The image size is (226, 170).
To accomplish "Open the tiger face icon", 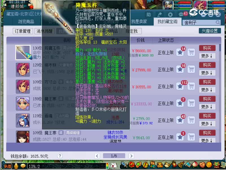I will [x=160, y=165].
